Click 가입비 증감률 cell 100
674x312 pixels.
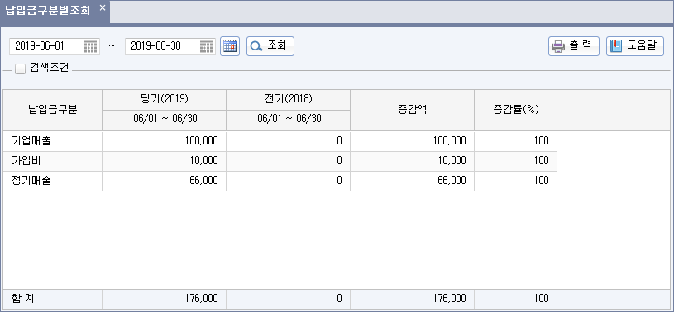516,161
